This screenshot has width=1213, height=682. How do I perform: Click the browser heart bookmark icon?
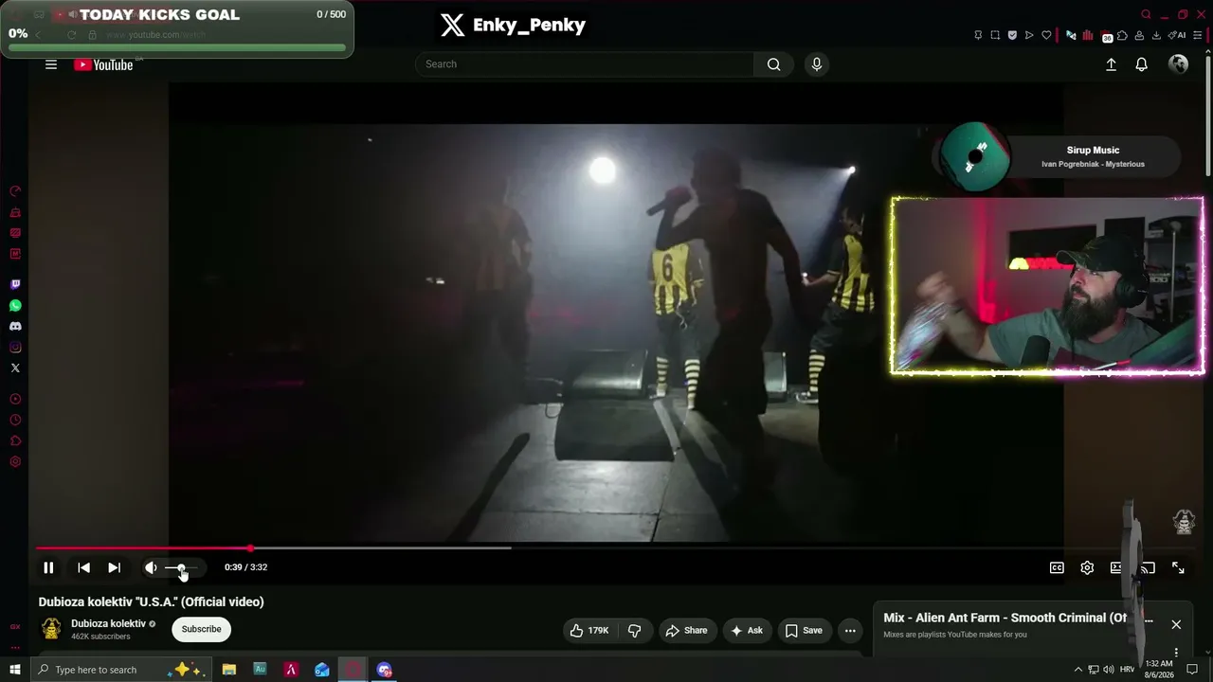[1046, 35]
